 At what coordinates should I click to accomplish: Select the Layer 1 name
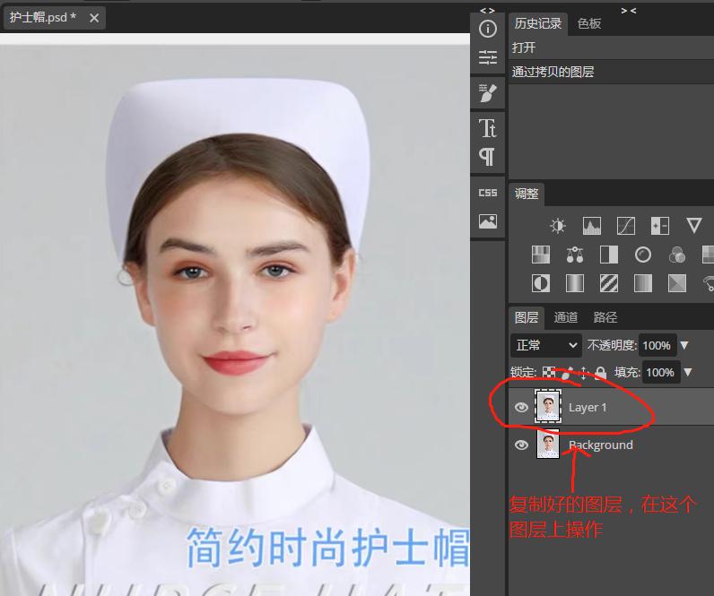click(588, 407)
